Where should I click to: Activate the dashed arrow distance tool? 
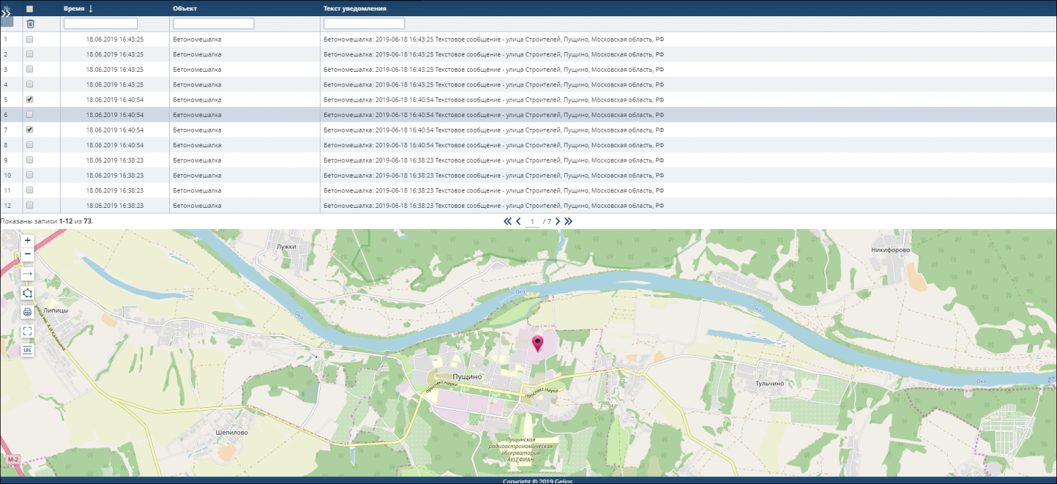[27, 273]
